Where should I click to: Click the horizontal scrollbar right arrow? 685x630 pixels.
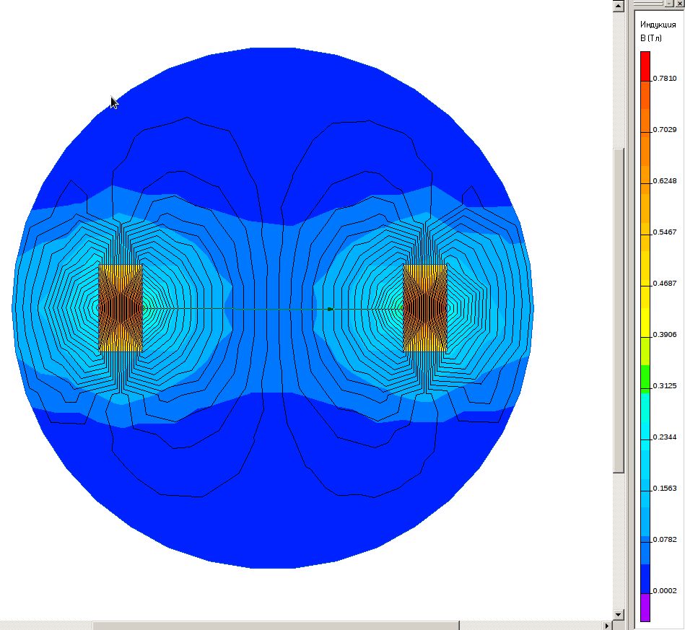[x=607, y=626]
